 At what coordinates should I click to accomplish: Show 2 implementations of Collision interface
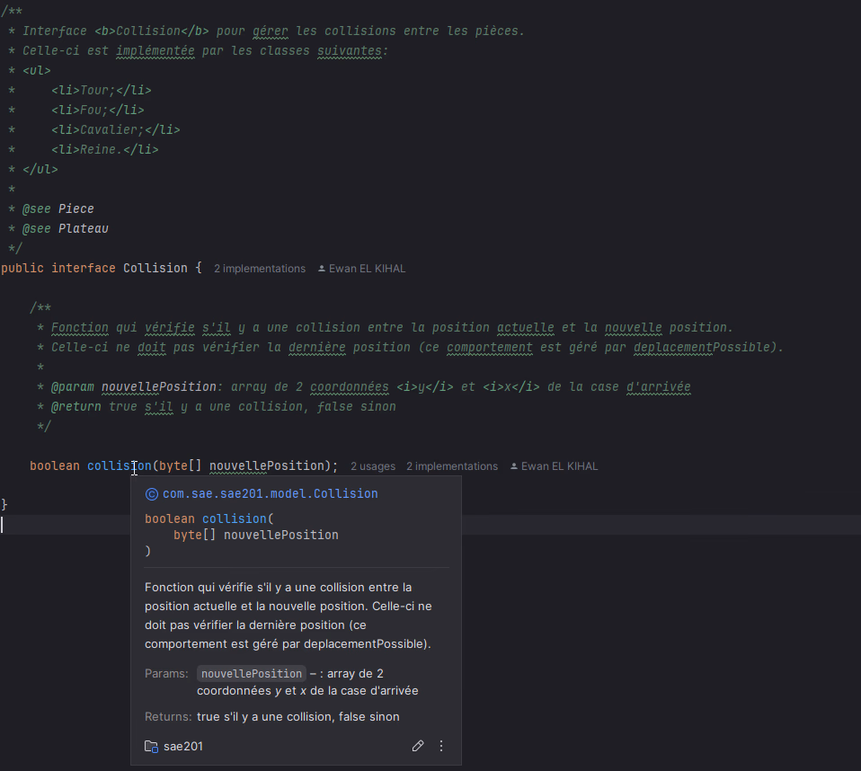pos(260,269)
